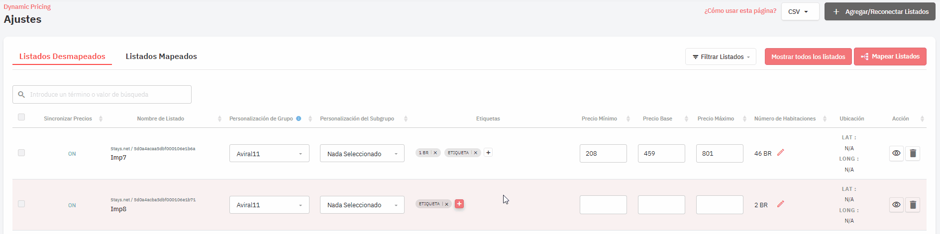The width and height of the screenshot is (940, 234).
Task: Delete the Imp7 listing
Action: pyautogui.click(x=913, y=153)
